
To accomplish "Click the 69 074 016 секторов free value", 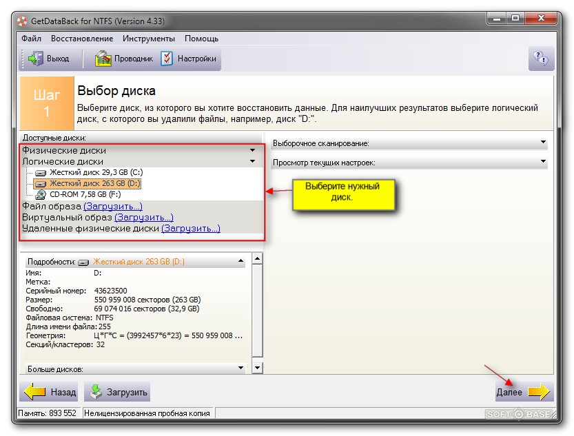I will tap(146, 309).
